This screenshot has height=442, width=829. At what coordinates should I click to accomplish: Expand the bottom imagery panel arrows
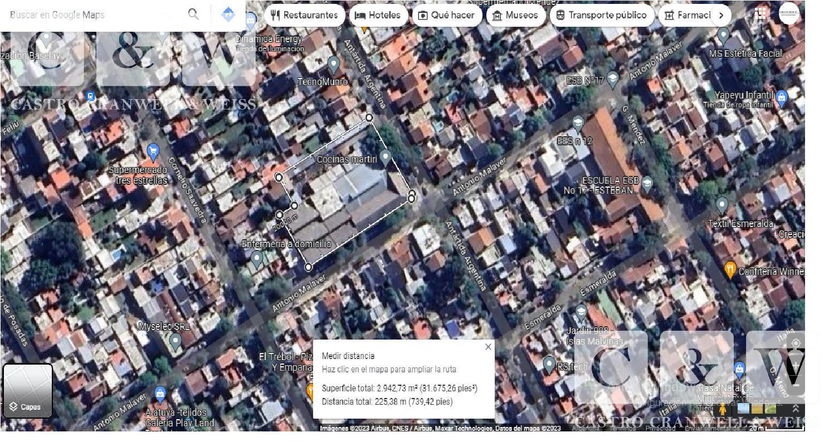[796, 409]
